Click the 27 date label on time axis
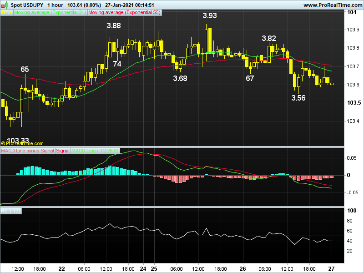364x273 pixels. click(332, 269)
